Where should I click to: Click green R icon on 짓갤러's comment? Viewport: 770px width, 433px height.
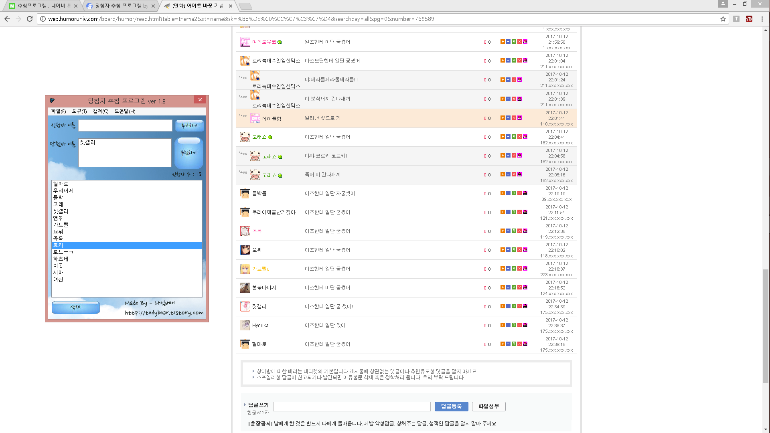pyautogui.click(x=514, y=306)
